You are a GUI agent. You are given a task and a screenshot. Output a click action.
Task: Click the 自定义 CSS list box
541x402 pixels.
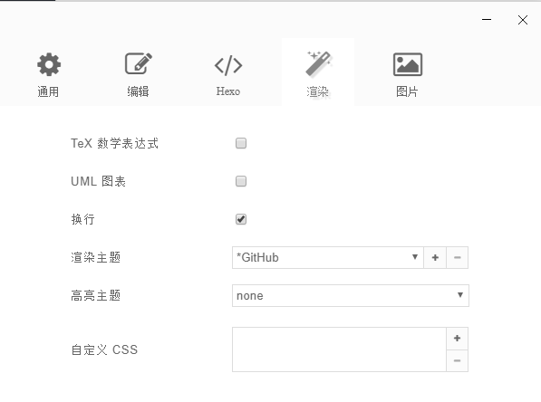339,349
